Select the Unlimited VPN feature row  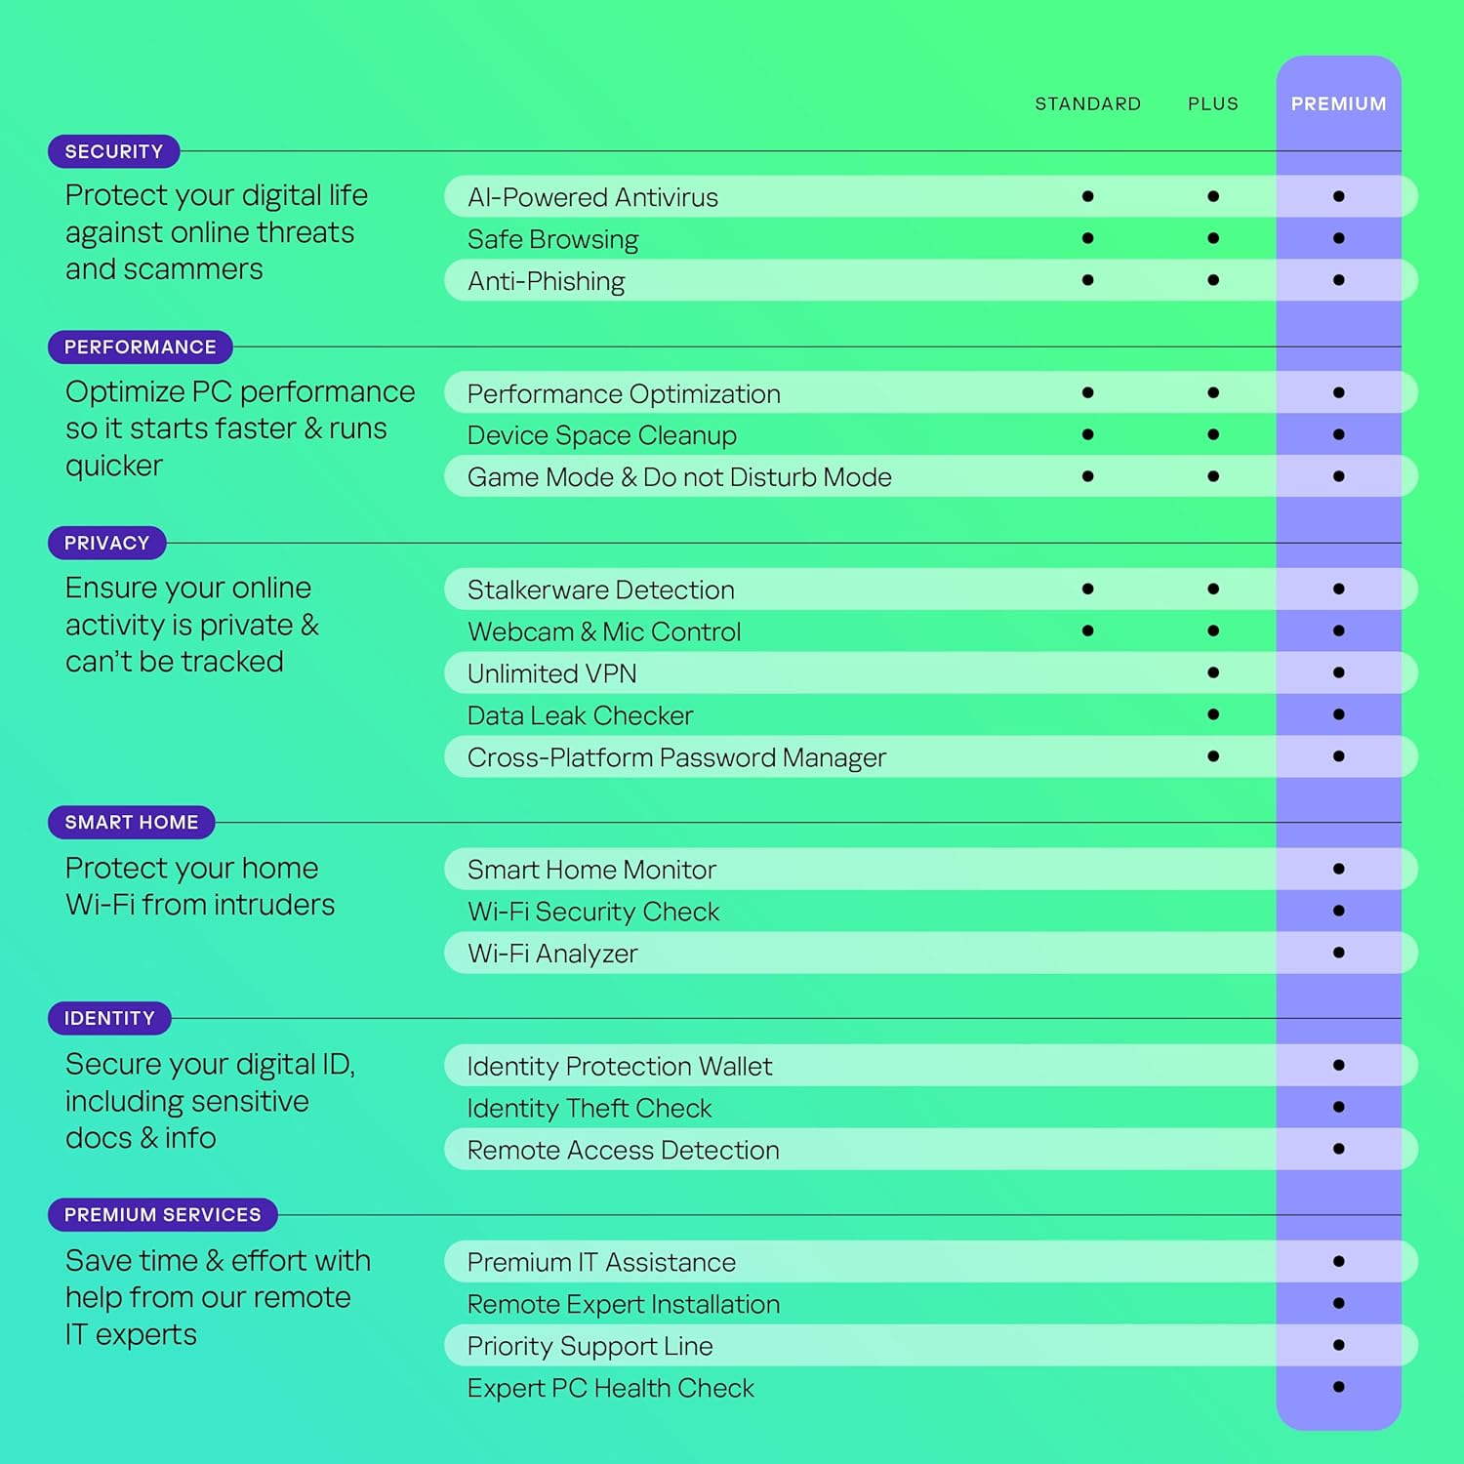click(931, 672)
